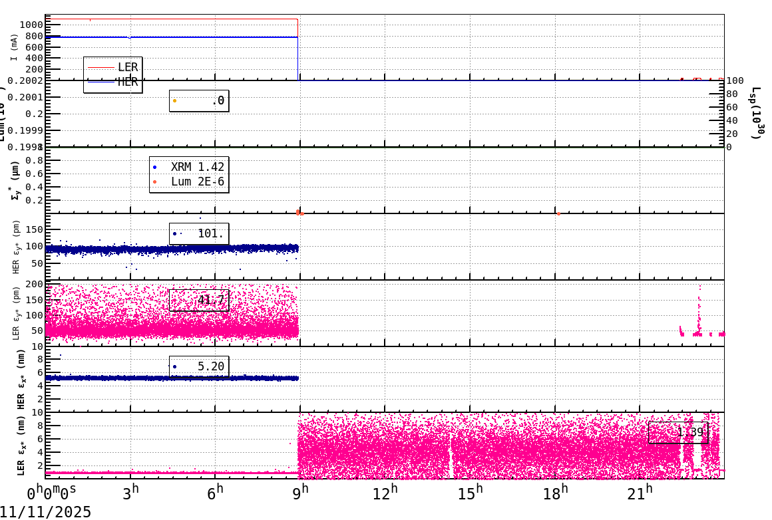
Task: Click the 1000 tick on the current axis
Action: [x=31, y=25]
